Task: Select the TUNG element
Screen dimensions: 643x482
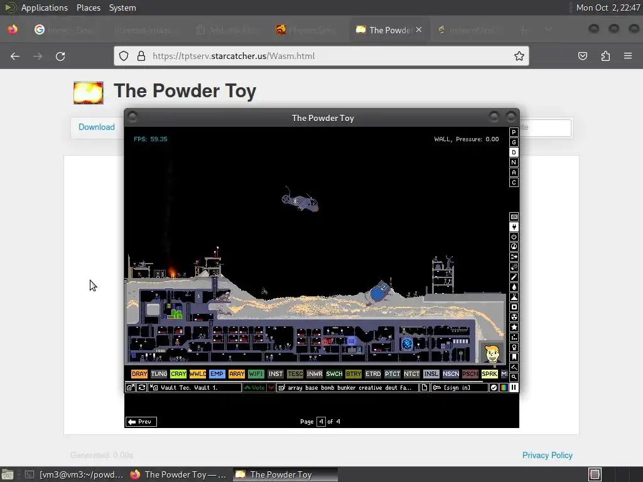Action: 159,374
